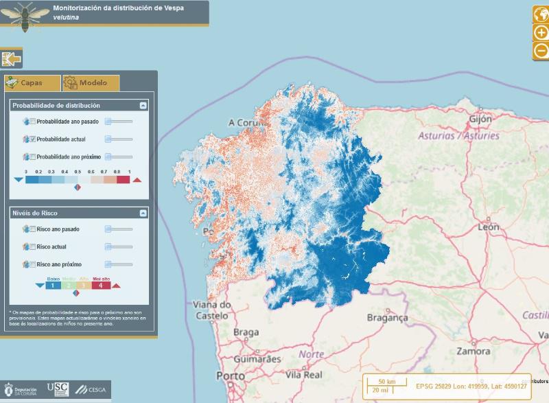The image size is (549, 403).
Task: Collapse the Nivéis de Risco section
Action: pos(143,214)
